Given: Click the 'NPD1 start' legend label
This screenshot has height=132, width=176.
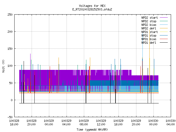Looking at the screenshot, I should click(x=150, y=32).
